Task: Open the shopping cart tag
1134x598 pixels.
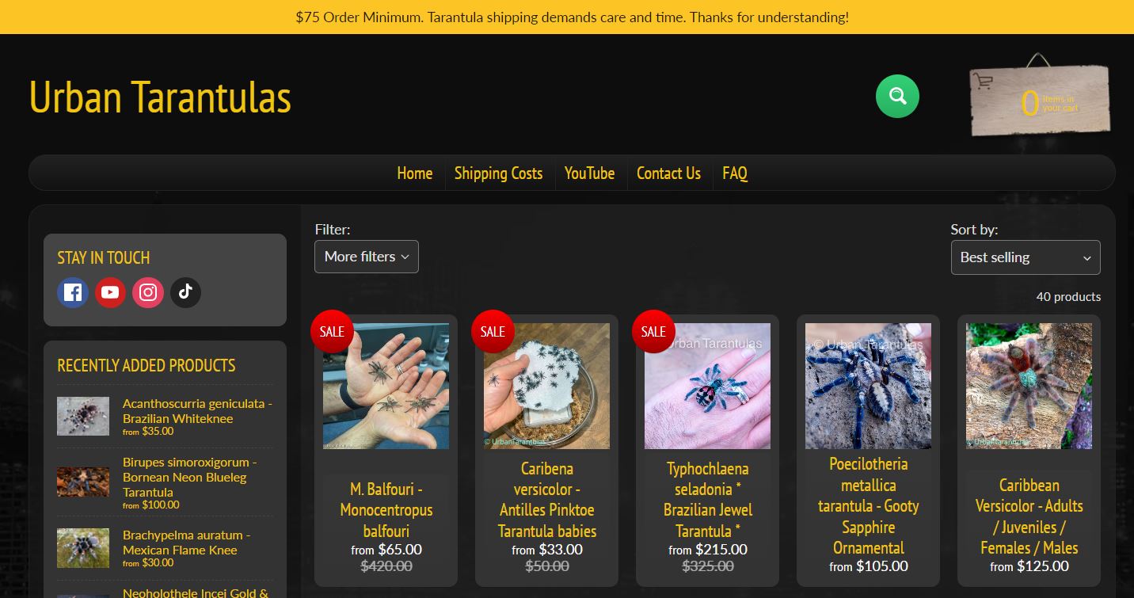Action: click(x=1040, y=100)
